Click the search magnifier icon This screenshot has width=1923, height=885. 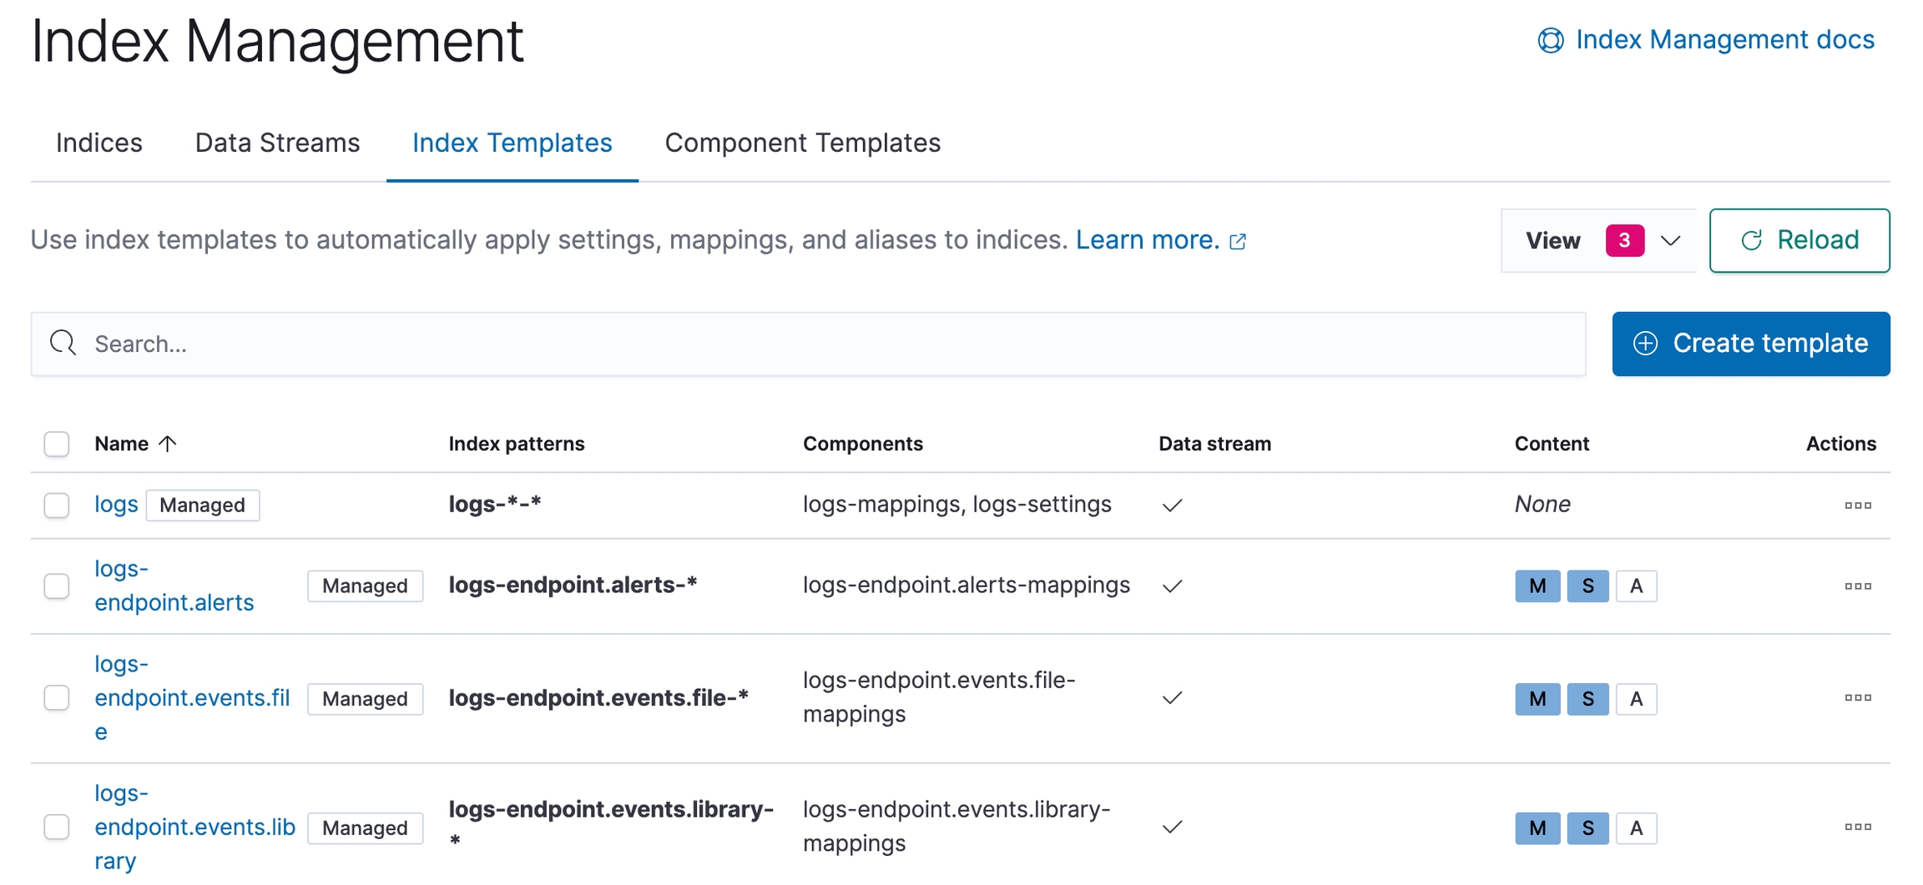click(63, 343)
